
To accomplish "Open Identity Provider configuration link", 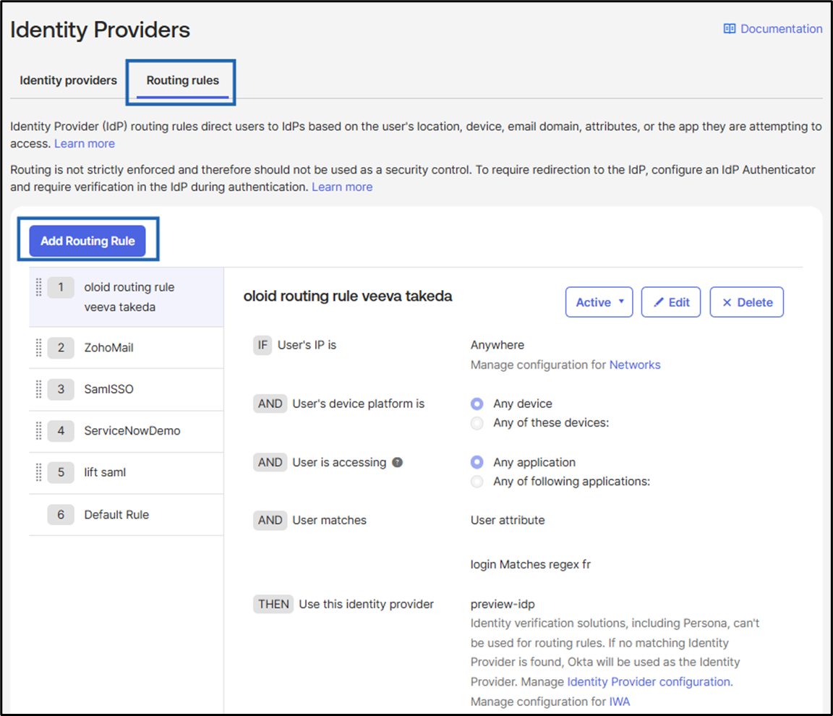I will [x=649, y=681].
